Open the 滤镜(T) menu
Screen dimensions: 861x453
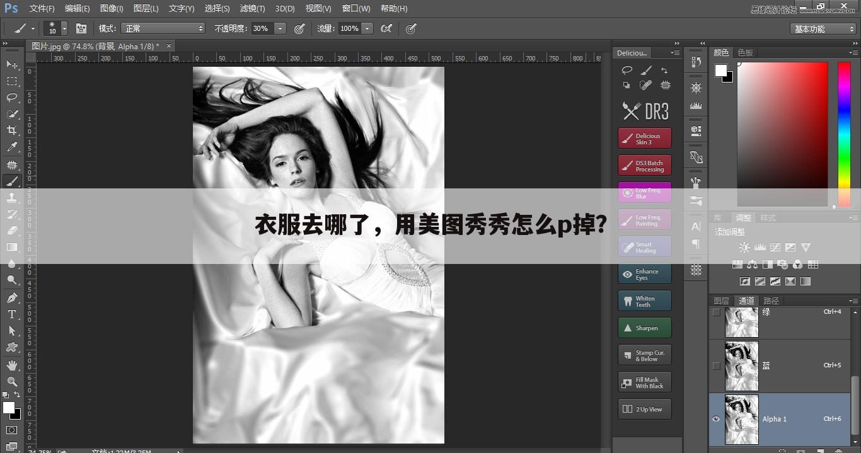(x=252, y=9)
